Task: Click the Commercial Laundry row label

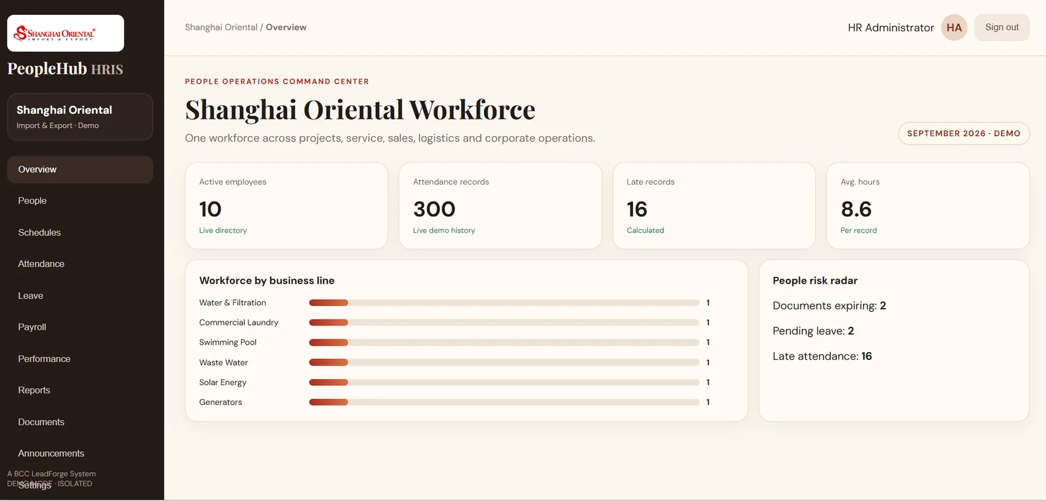Action: [x=239, y=323]
